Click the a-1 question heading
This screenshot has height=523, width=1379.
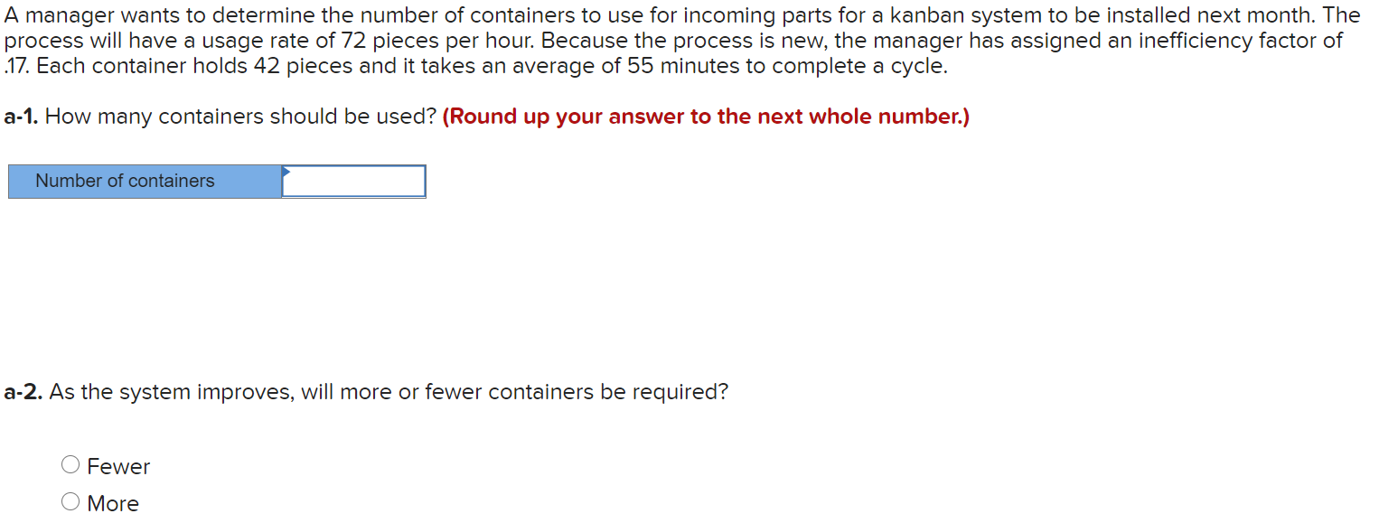coord(221,116)
